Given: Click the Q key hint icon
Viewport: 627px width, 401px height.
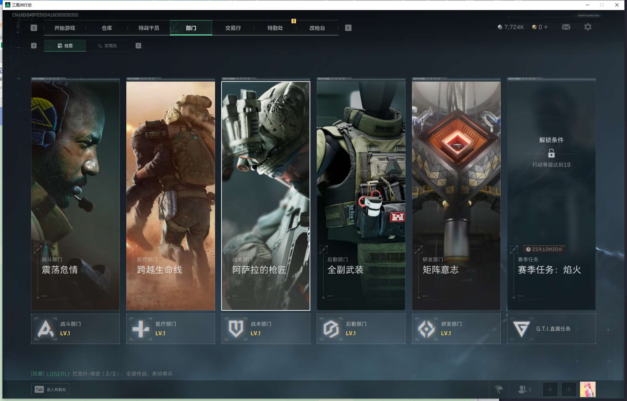Looking at the screenshot, I should pos(34,28).
